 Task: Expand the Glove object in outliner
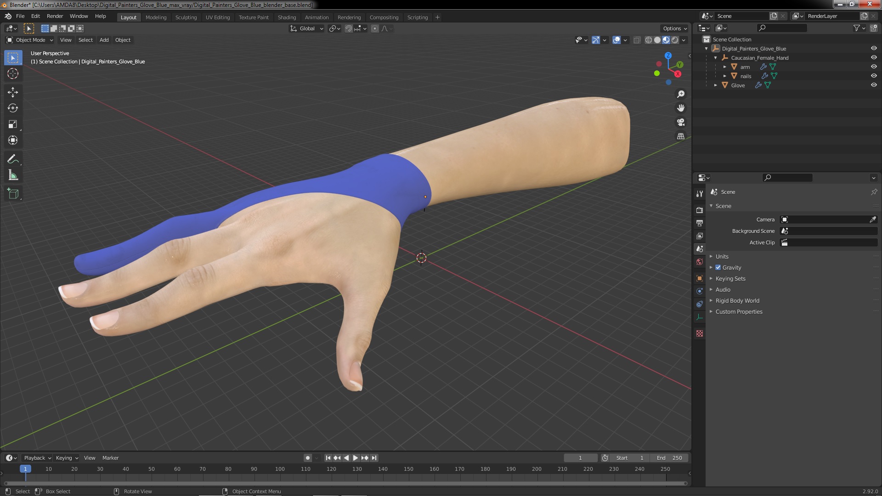tap(716, 85)
